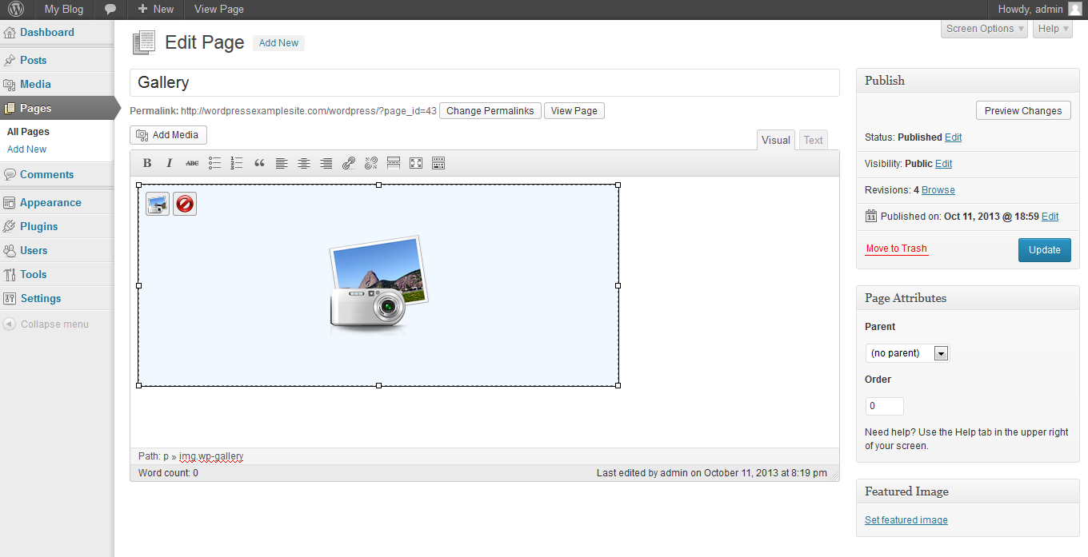Click Set featured image link
Viewport: 1088px width, 557px height.
906,520
